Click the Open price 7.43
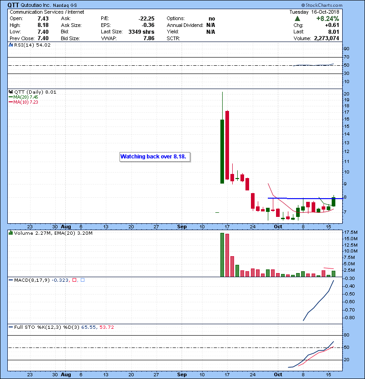 pos(43,19)
